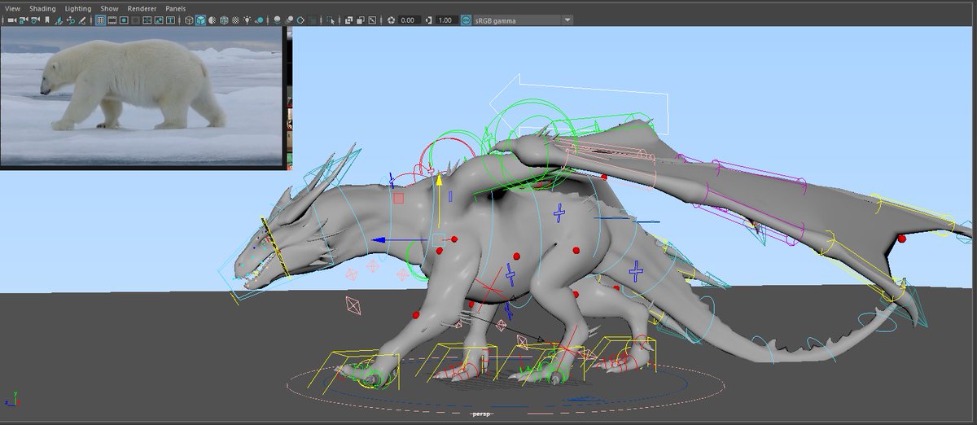Image resolution: width=977 pixels, height=425 pixels.
Task: Toggle the Safe Title overlay
Action: pos(170,20)
